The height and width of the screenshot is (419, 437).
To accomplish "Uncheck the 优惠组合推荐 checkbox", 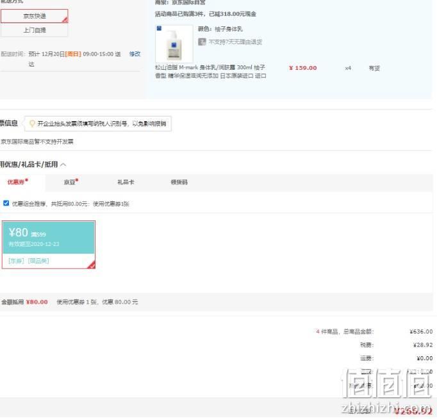I will tap(6, 203).
